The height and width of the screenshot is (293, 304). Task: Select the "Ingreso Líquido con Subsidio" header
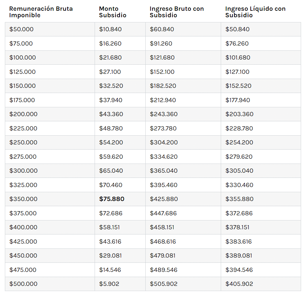pyautogui.click(x=255, y=12)
